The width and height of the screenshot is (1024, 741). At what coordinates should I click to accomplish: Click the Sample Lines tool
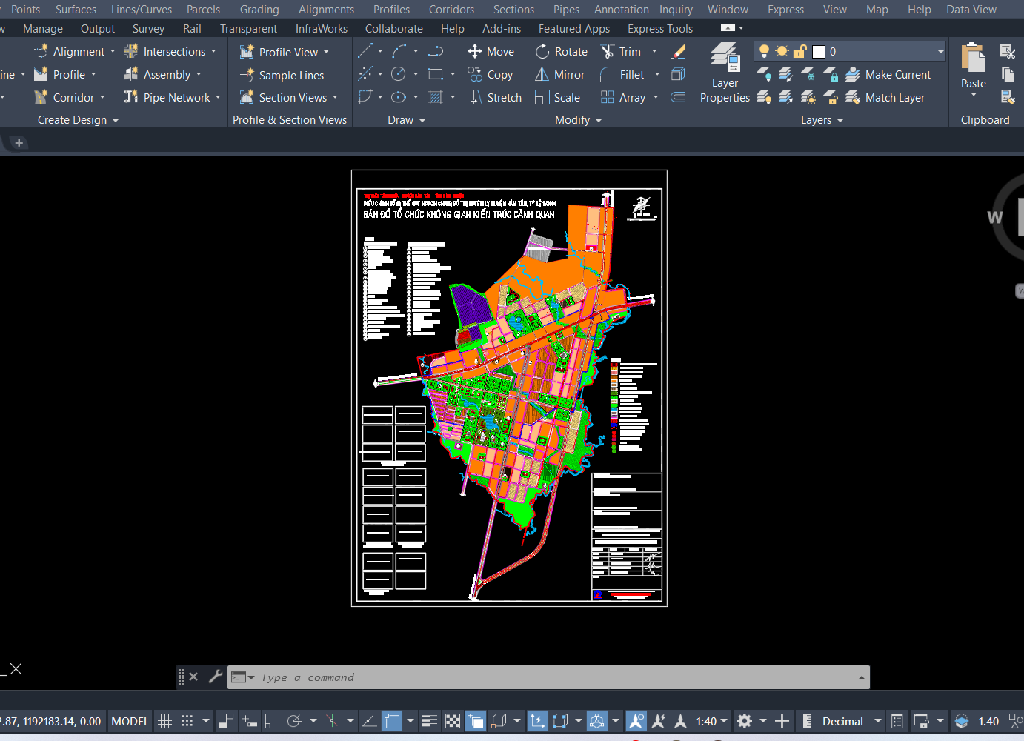click(282, 75)
